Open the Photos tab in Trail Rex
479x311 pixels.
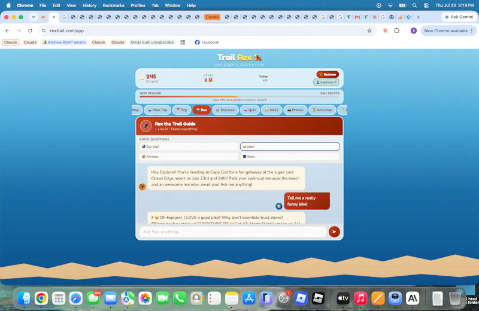(x=295, y=110)
